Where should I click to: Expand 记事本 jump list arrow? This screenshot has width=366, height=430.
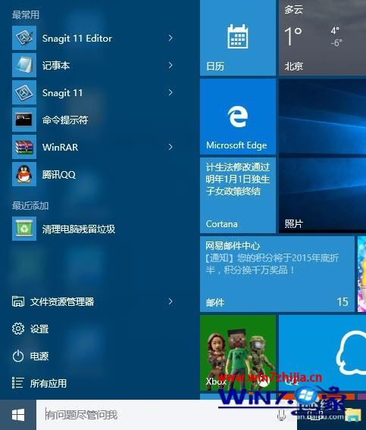(x=170, y=65)
